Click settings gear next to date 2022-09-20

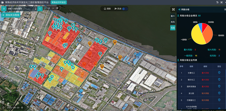point(22,107)
